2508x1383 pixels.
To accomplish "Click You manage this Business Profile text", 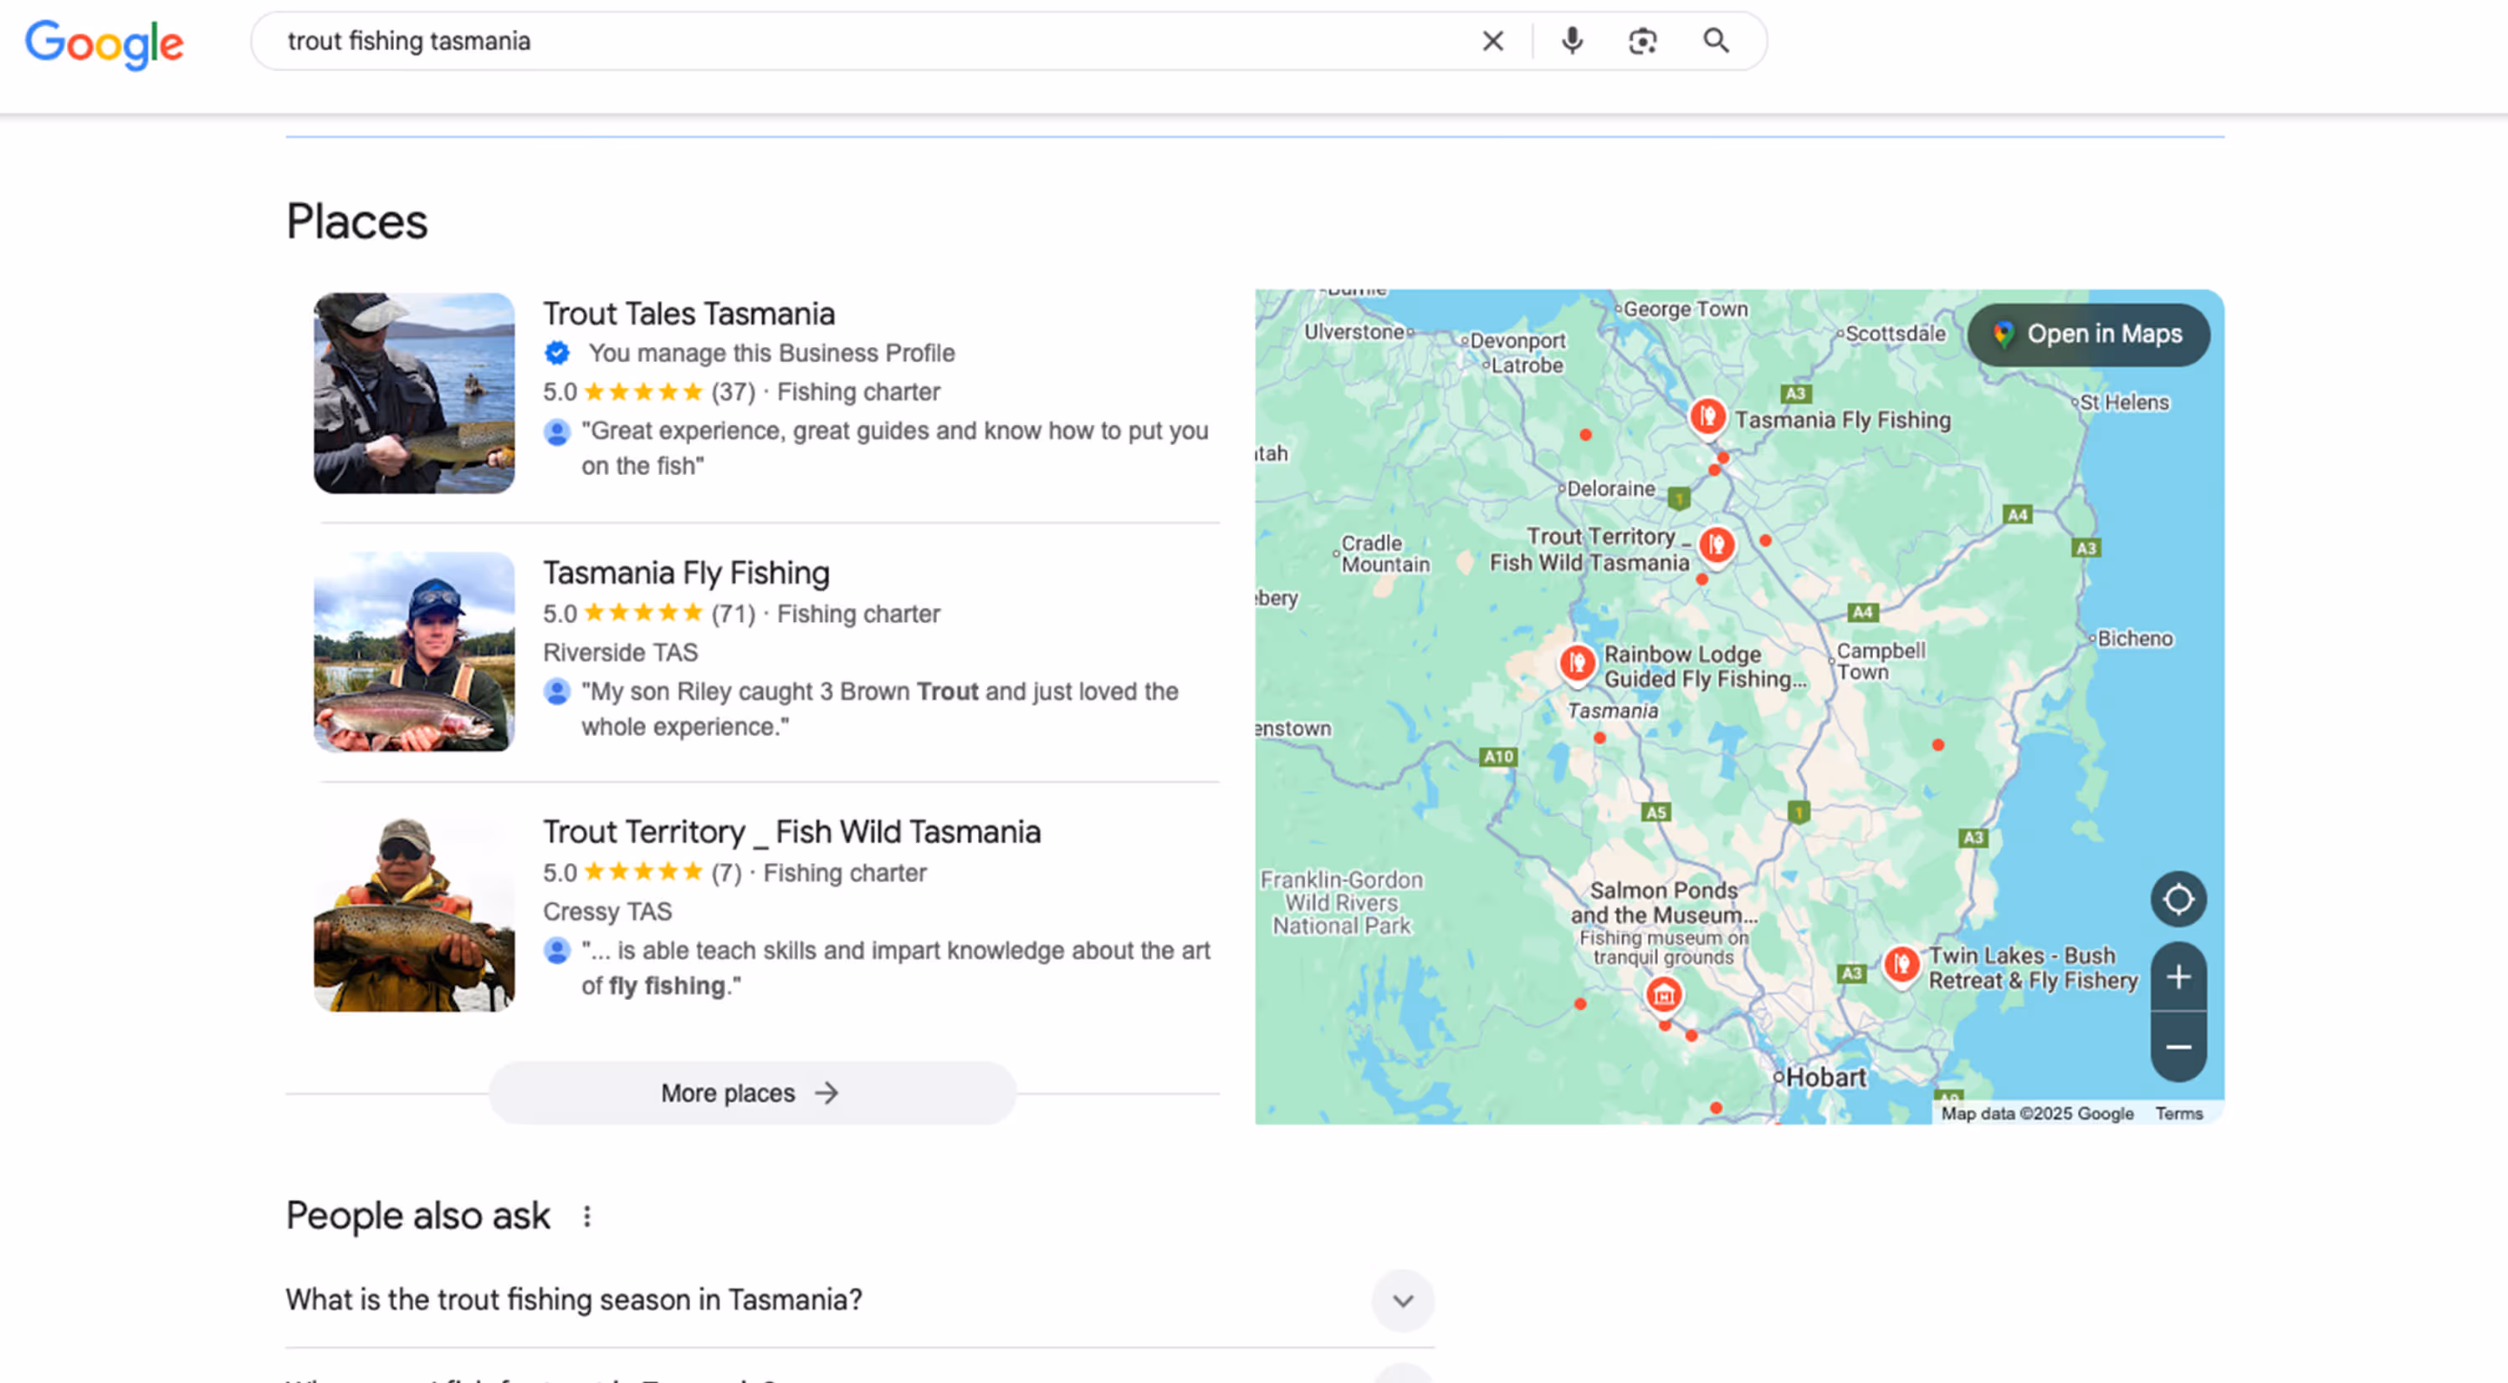I will point(771,352).
